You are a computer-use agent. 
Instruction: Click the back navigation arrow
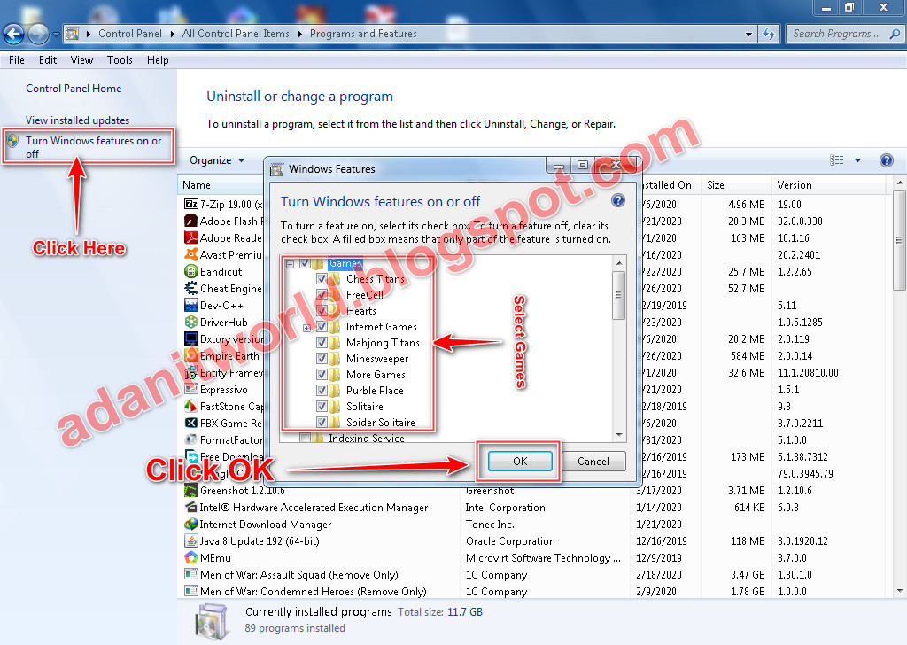(13, 34)
